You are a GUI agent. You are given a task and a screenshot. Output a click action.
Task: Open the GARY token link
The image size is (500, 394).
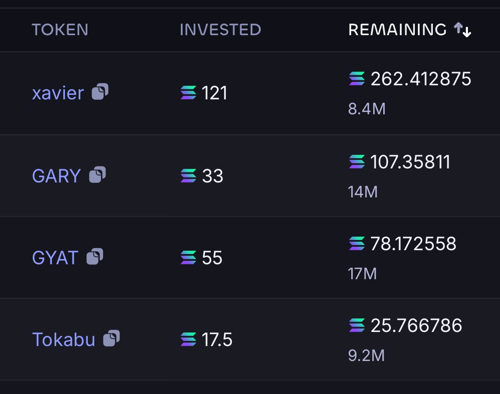[x=57, y=176]
